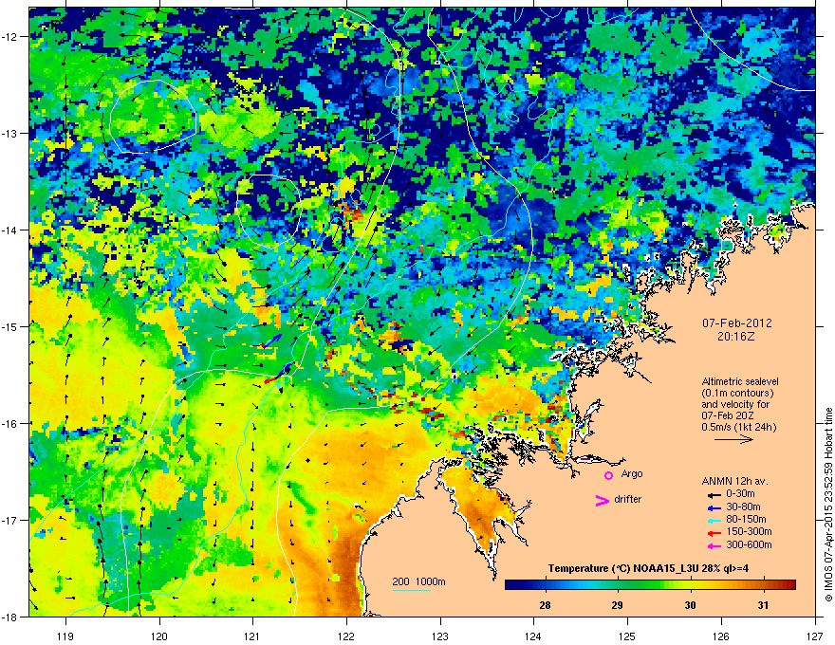835x645 pixels.
Task: Click longitude axis label 127
Action: click(x=815, y=636)
